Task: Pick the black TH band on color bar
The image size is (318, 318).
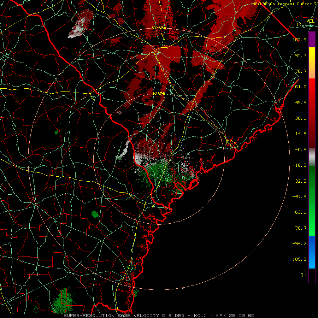Action: point(312,276)
